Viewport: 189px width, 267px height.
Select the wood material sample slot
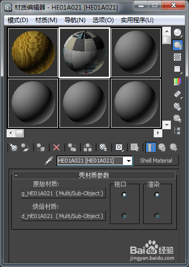(33, 52)
